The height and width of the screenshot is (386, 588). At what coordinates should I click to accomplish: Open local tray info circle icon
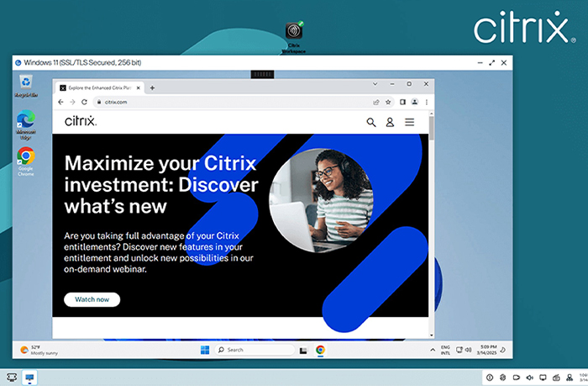pyautogui.click(x=490, y=378)
